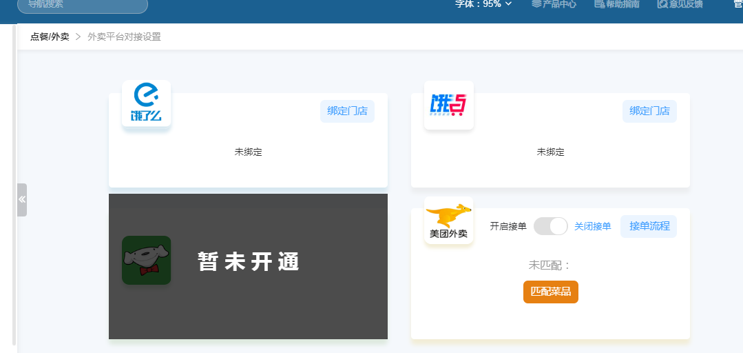Click the 外卖平台对接设置 breadcrumb item
Image resolution: width=743 pixels, height=353 pixels.
tap(124, 37)
